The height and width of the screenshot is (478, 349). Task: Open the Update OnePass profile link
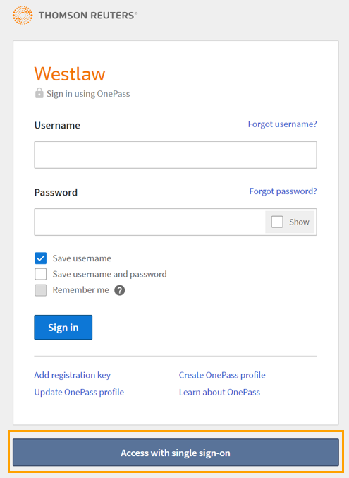79,392
